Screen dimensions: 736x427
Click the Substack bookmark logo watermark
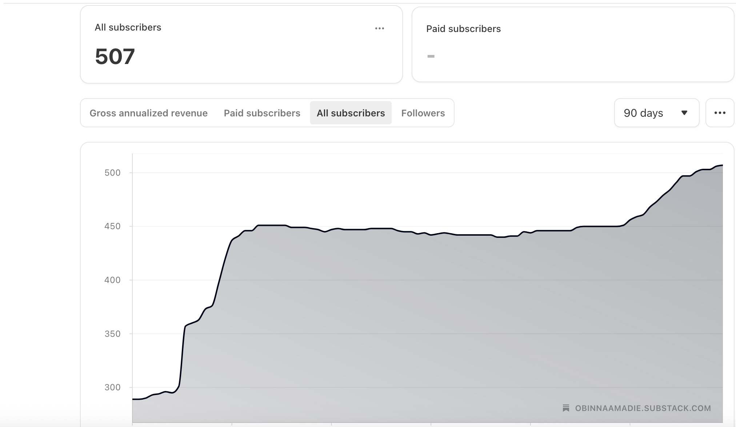point(566,408)
